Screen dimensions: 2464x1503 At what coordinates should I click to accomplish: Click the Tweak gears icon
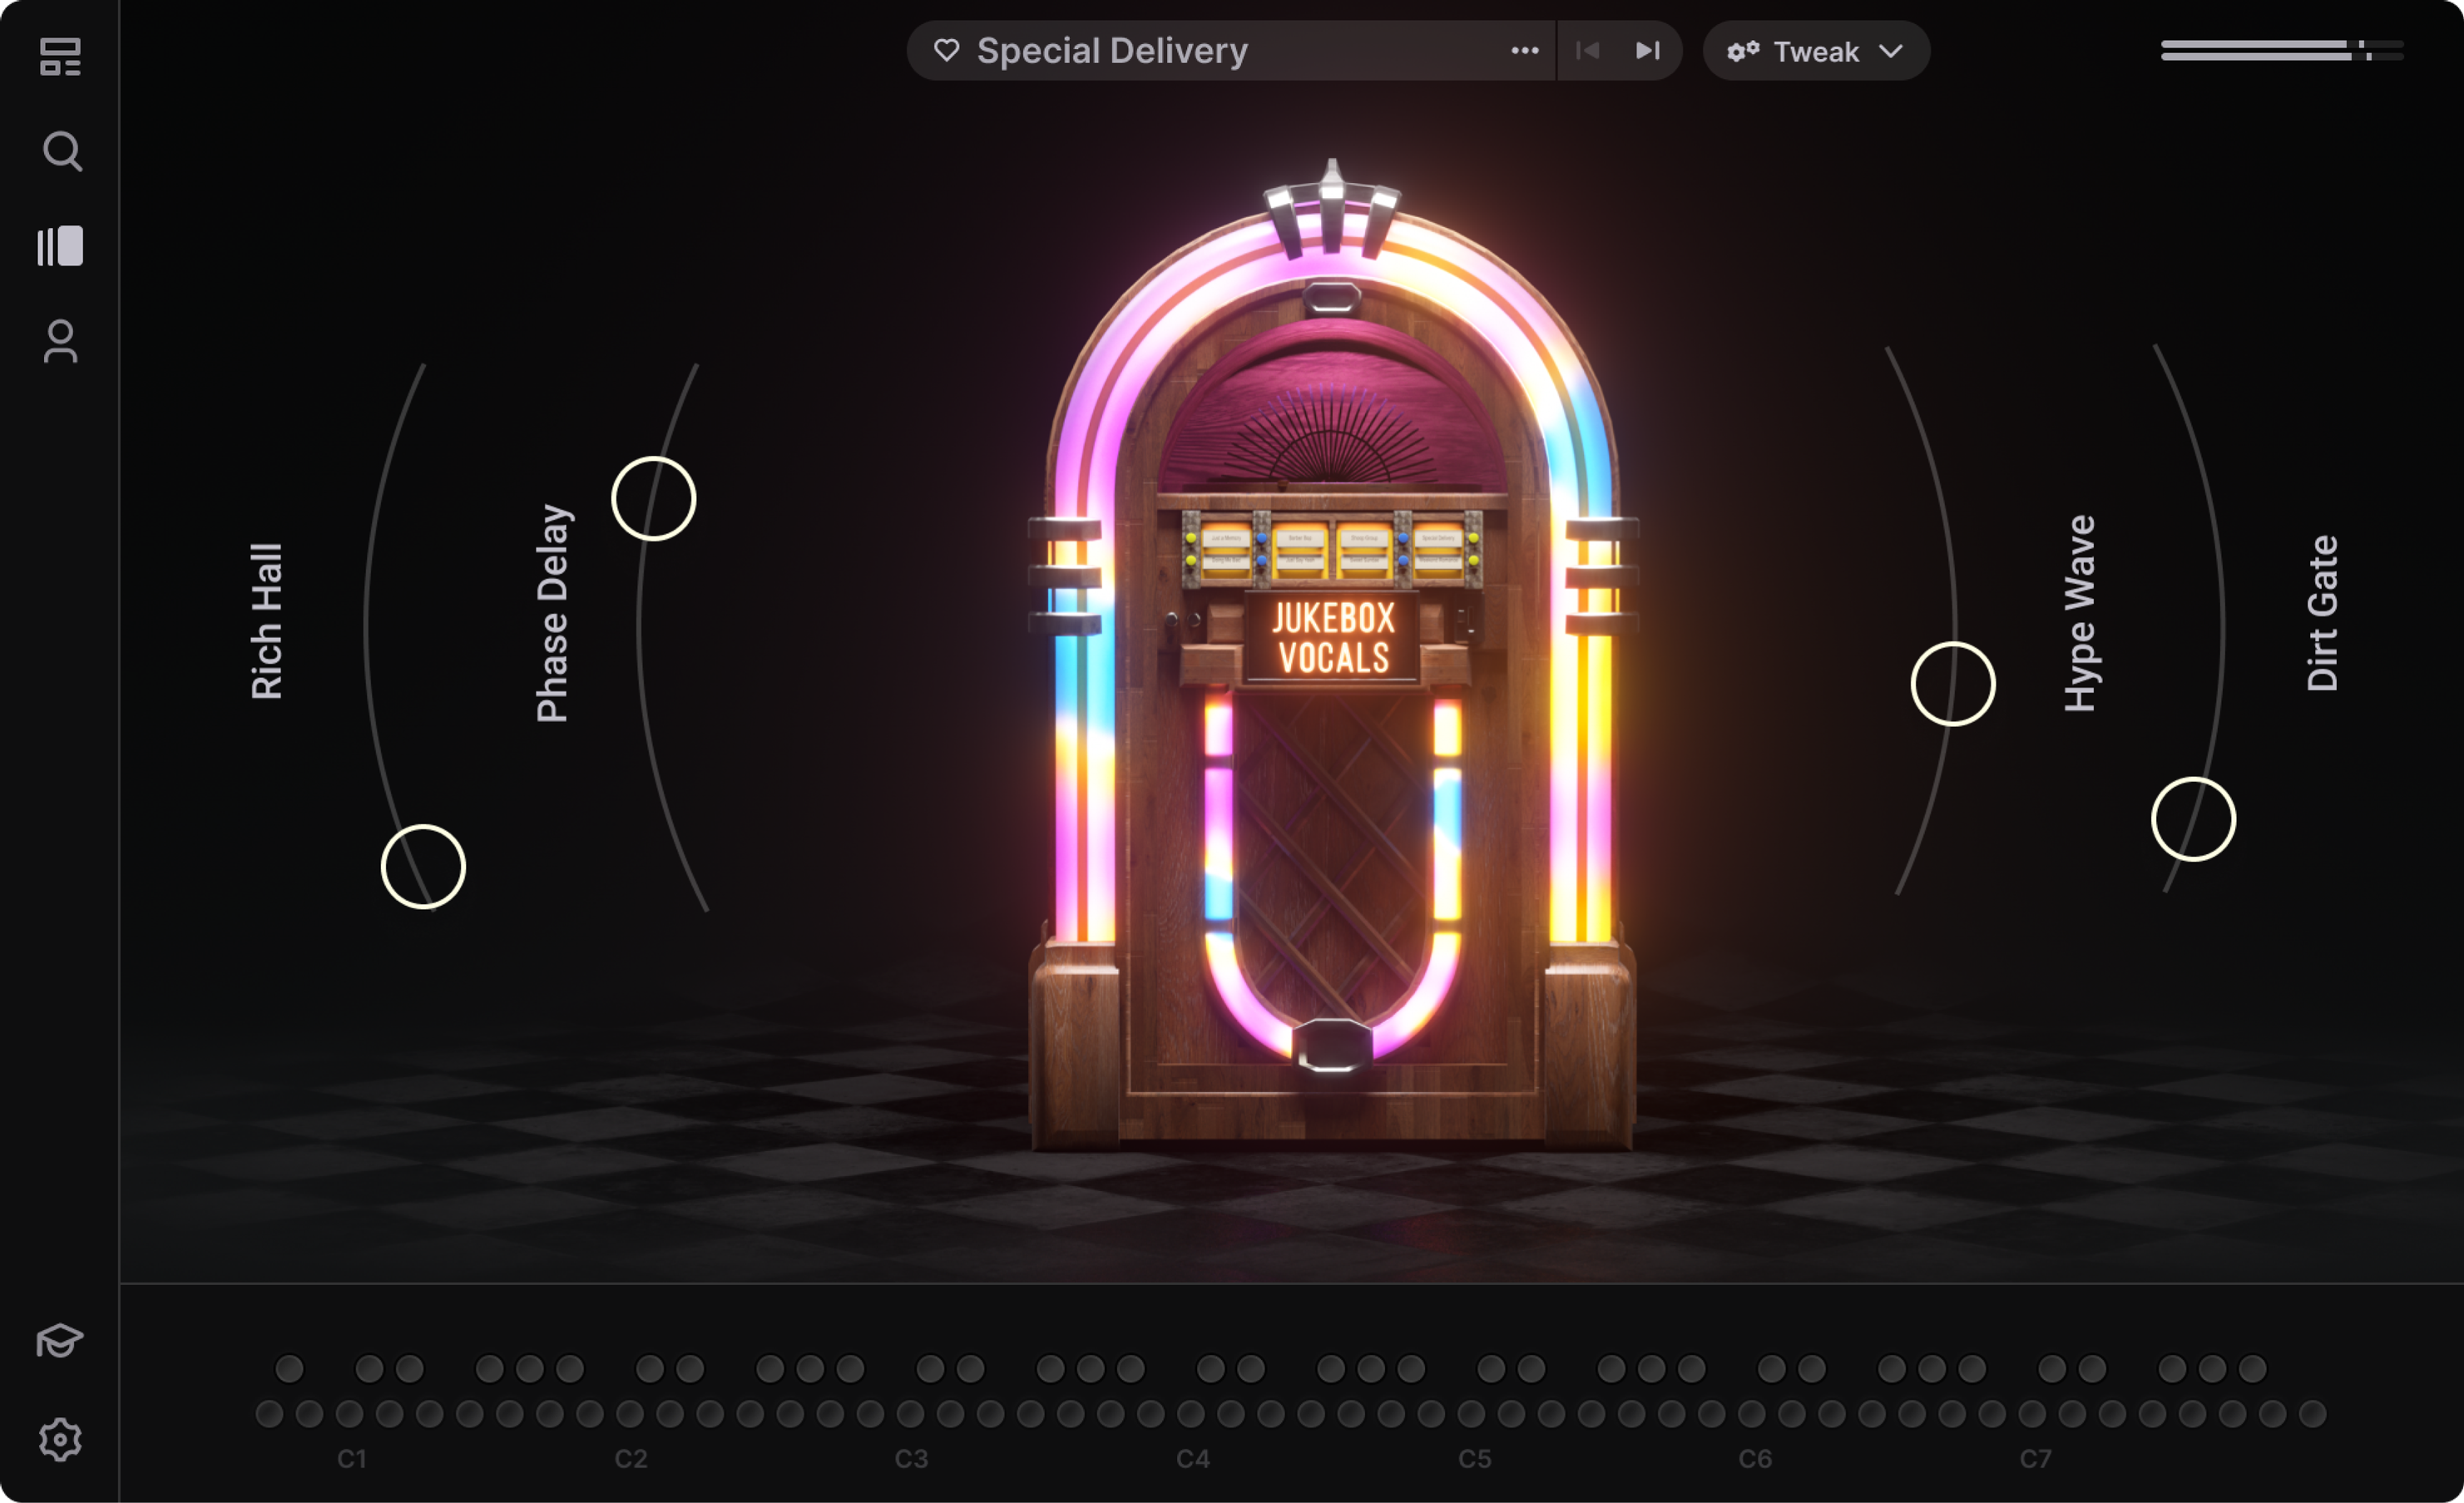tap(1743, 51)
